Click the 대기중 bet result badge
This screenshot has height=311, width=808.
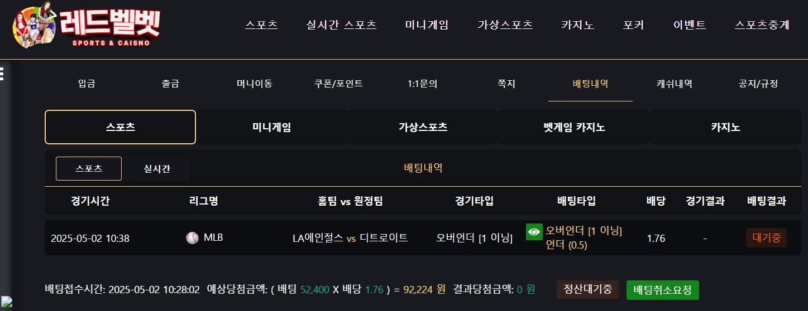coord(766,238)
